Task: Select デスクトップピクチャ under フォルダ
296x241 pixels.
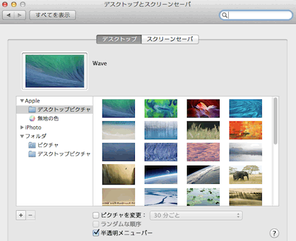Action: [x=55, y=154]
